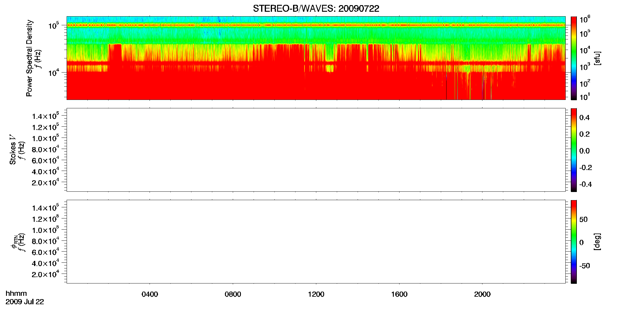
Task: Click the Stokes V axis label
Action: coord(13,150)
